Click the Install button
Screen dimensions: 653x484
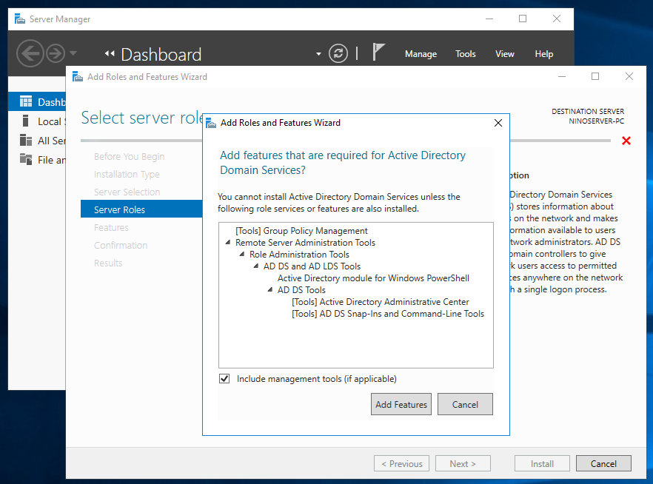point(542,463)
